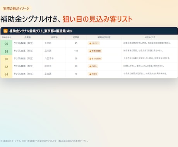Click the ものづくり subsidy badge
The width and height of the screenshot is (178, 147).
(x=94, y=43)
